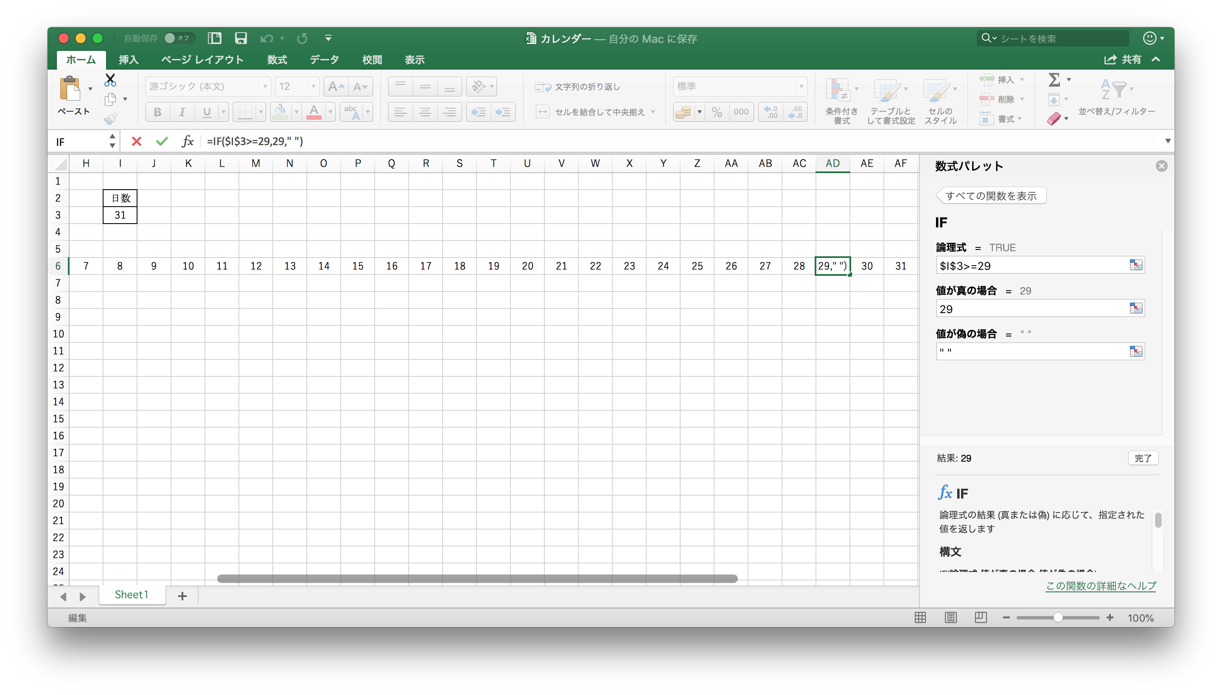Toggle bold formatting button

[157, 112]
